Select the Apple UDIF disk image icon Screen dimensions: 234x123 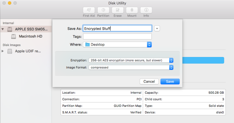(x=10, y=51)
